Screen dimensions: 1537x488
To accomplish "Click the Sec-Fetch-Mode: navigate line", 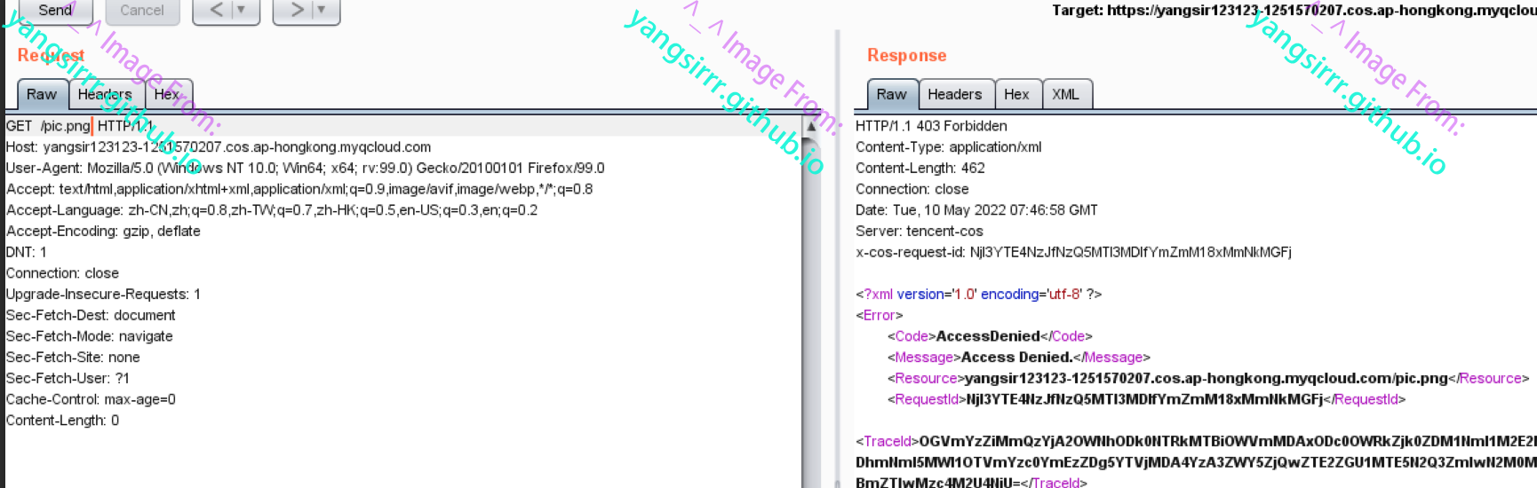I will [x=90, y=337].
